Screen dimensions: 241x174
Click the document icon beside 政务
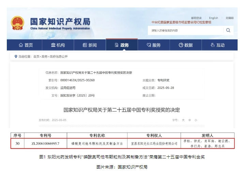(117, 45)
